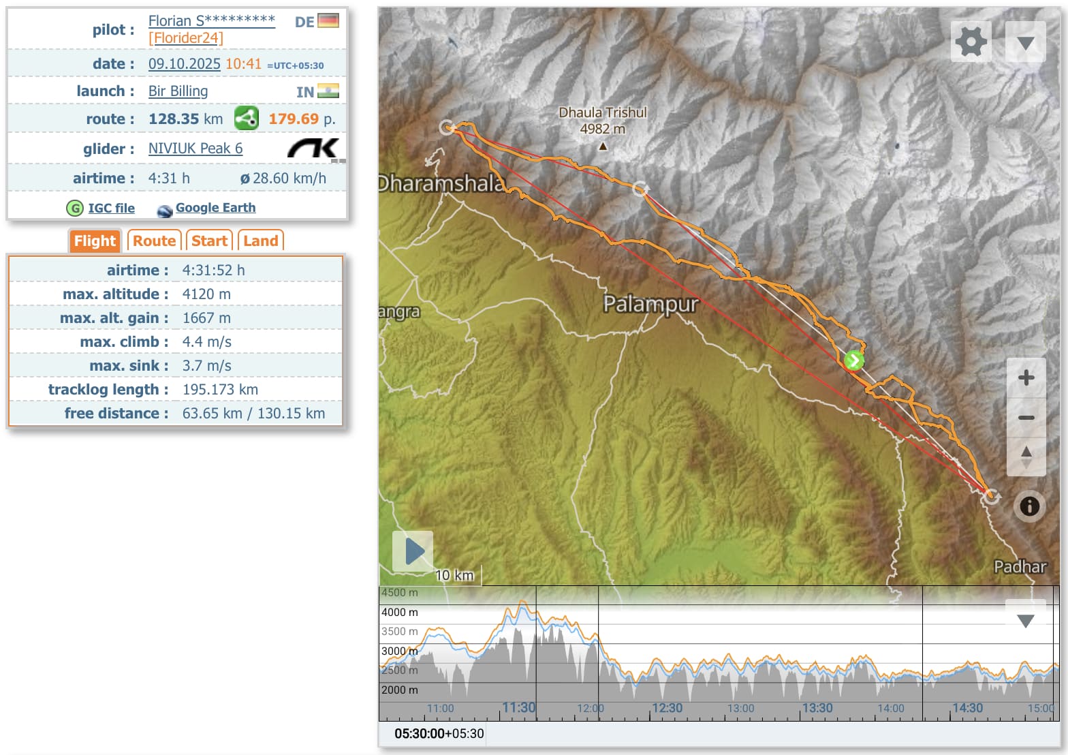Open the Start tab

(209, 241)
